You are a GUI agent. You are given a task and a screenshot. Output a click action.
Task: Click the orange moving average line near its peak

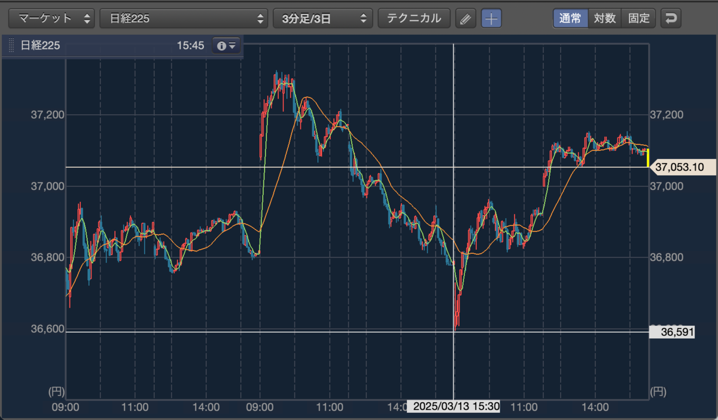point(306,97)
